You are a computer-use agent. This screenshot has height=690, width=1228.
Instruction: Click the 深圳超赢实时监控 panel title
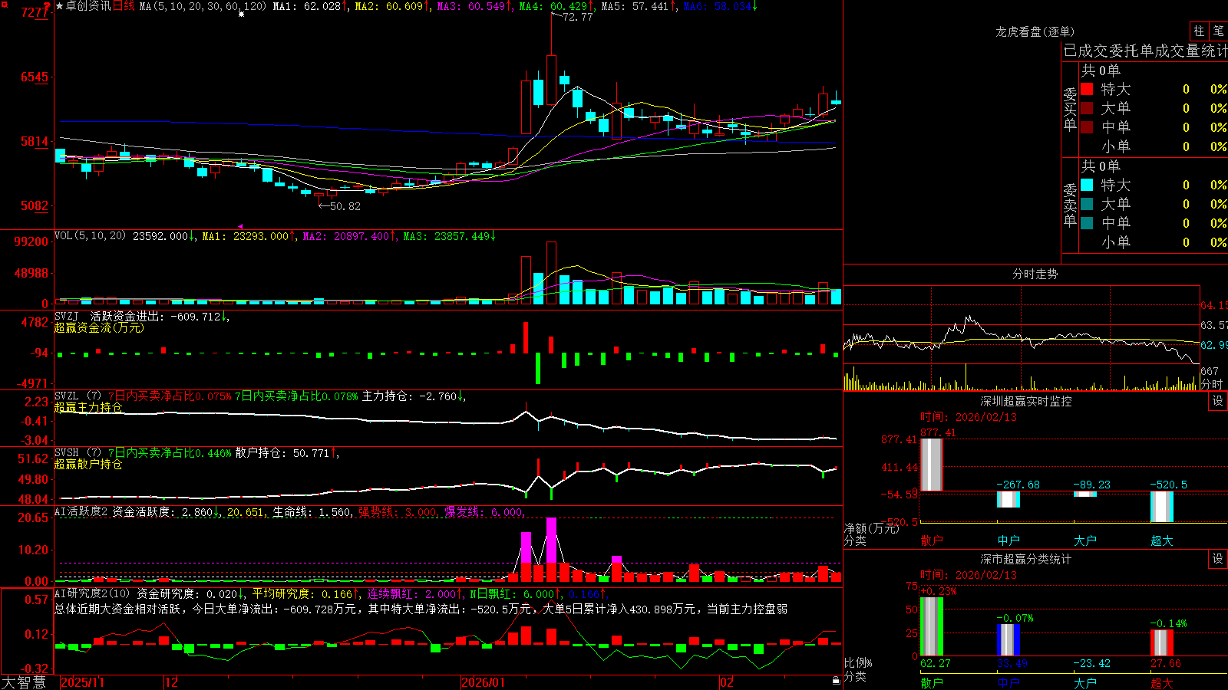(1026, 401)
